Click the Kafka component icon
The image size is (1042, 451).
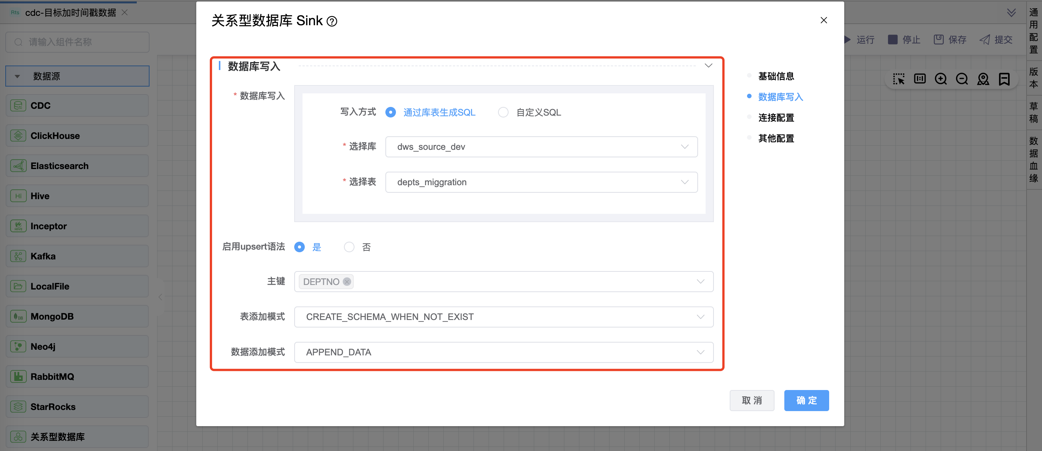pos(18,256)
